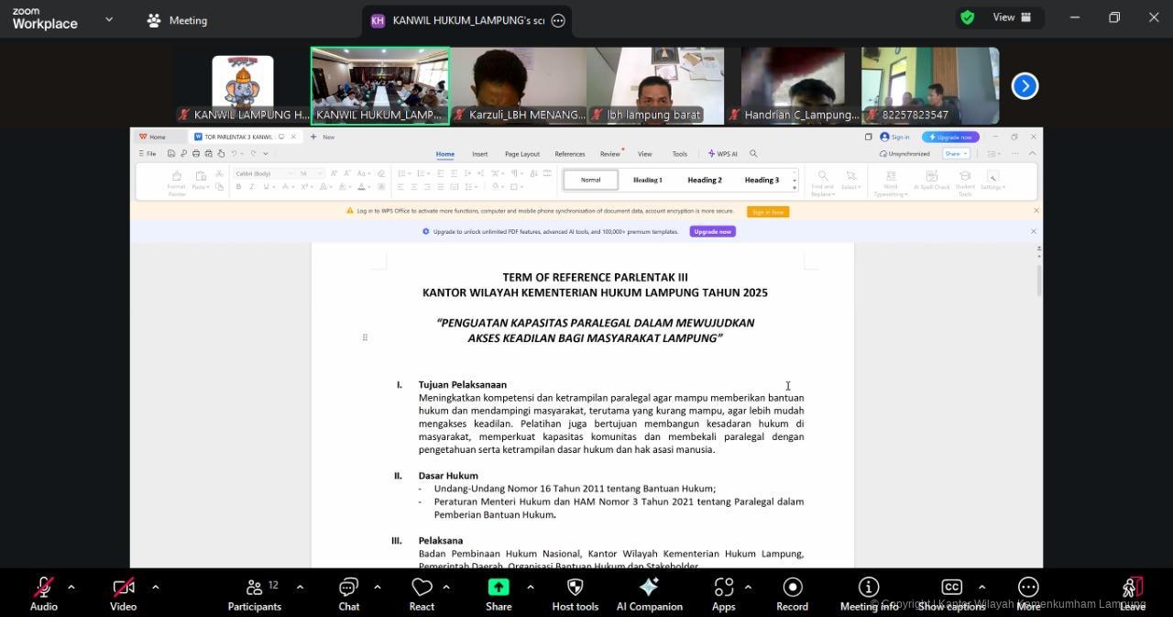Open Meeting info
1173x617 pixels.
(868, 593)
